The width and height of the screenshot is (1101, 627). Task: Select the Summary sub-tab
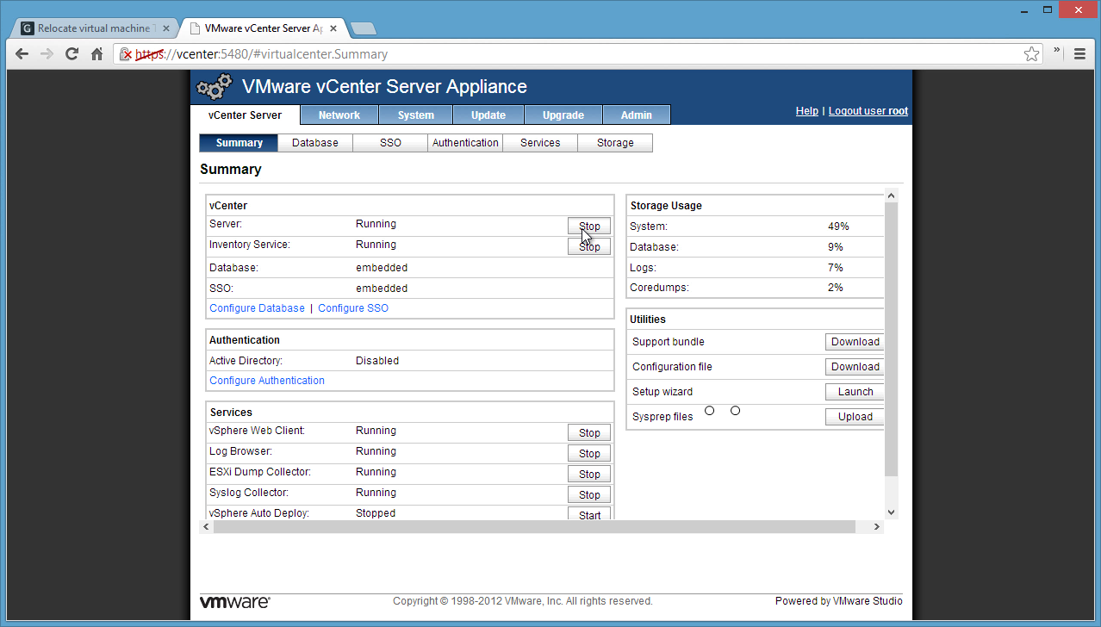tap(239, 143)
